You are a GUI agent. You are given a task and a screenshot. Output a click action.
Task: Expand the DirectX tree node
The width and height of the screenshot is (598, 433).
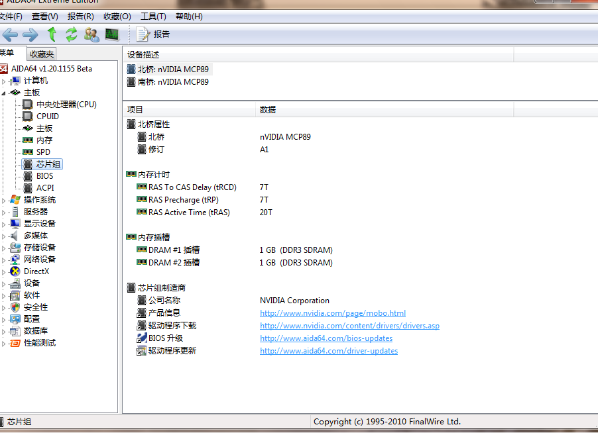(4, 272)
